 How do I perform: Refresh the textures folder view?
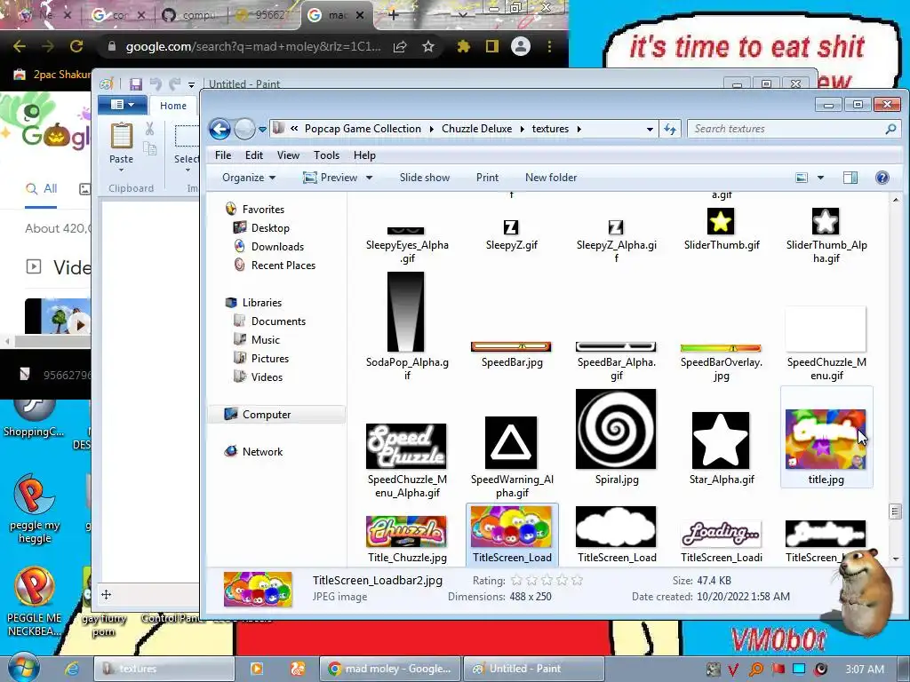[x=670, y=129]
